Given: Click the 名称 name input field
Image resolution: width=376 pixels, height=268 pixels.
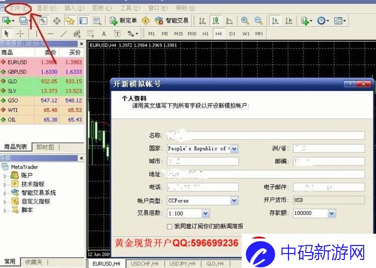Looking at the screenshot, I should tap(266, 136).
